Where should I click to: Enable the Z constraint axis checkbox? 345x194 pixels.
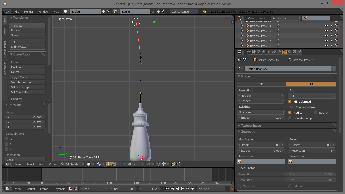pos(6,149)
